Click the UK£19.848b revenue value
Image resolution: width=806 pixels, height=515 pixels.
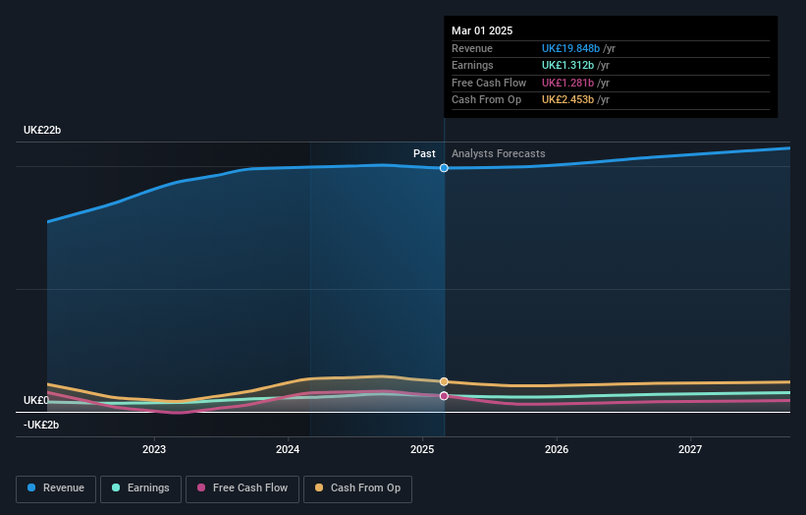pos(570,48)
